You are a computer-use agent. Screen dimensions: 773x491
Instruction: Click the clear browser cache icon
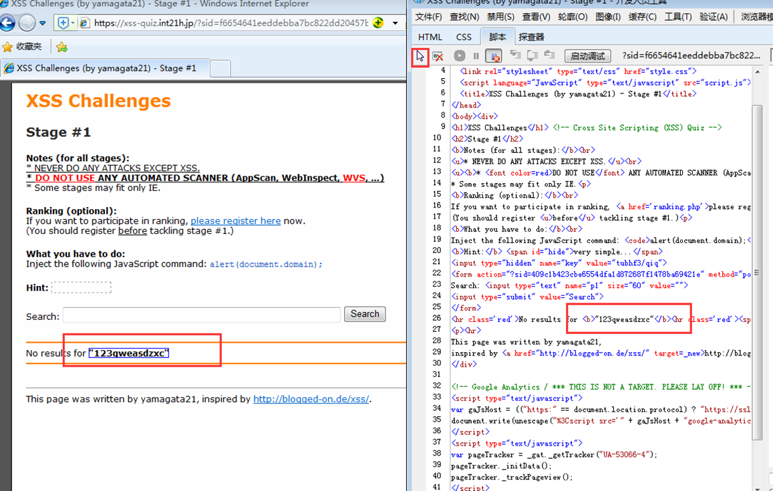[438, 56]
